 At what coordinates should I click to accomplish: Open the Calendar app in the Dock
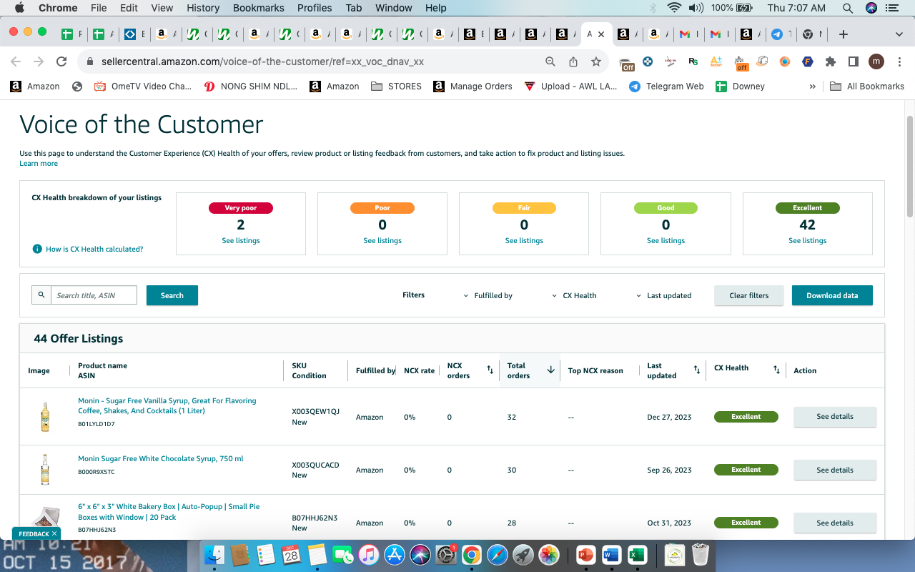[x=291, y=555]
